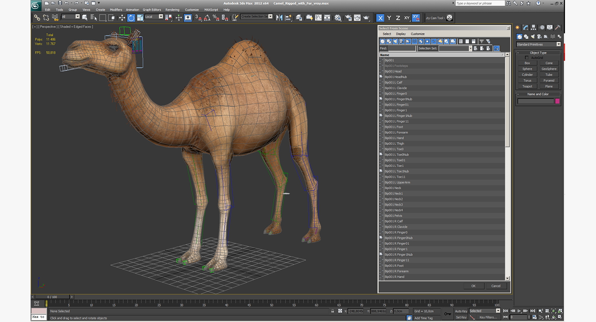
Task: Click OK in Select From Scene
Action: [473, 286]
